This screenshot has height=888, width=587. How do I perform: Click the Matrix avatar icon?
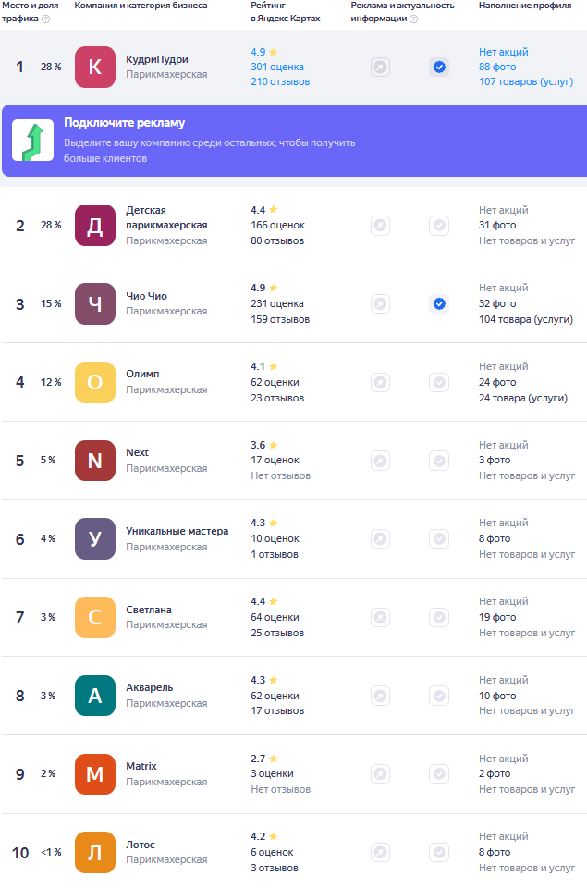coord(95,774)
